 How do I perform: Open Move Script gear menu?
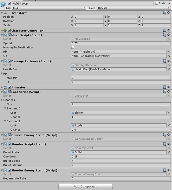pyautogui.click(x=169, y=35)
